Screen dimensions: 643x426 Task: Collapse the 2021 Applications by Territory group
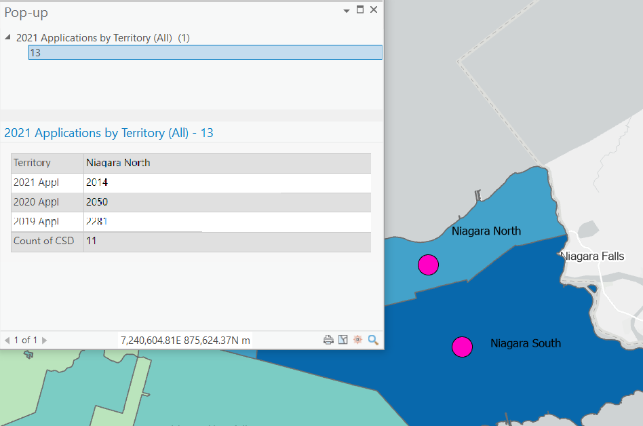[7, 37]
